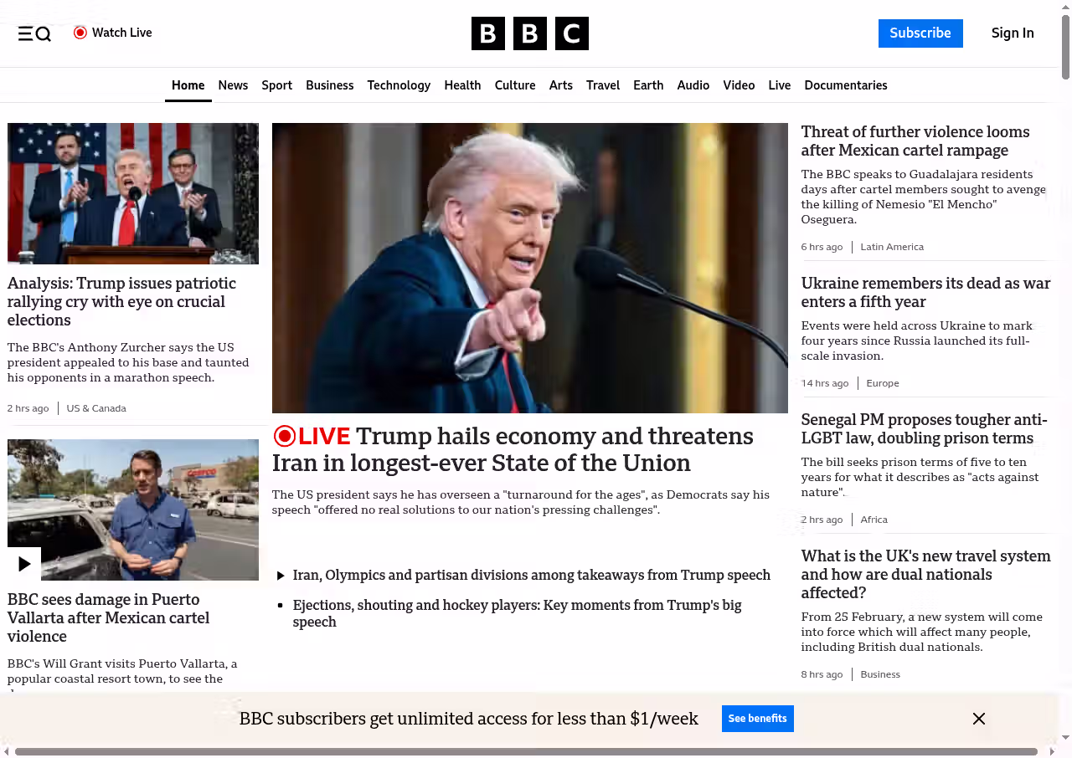The height and width of the screenshot is (758, 1072).
Task: Click the BBC logo
Action: coord(529,33)
